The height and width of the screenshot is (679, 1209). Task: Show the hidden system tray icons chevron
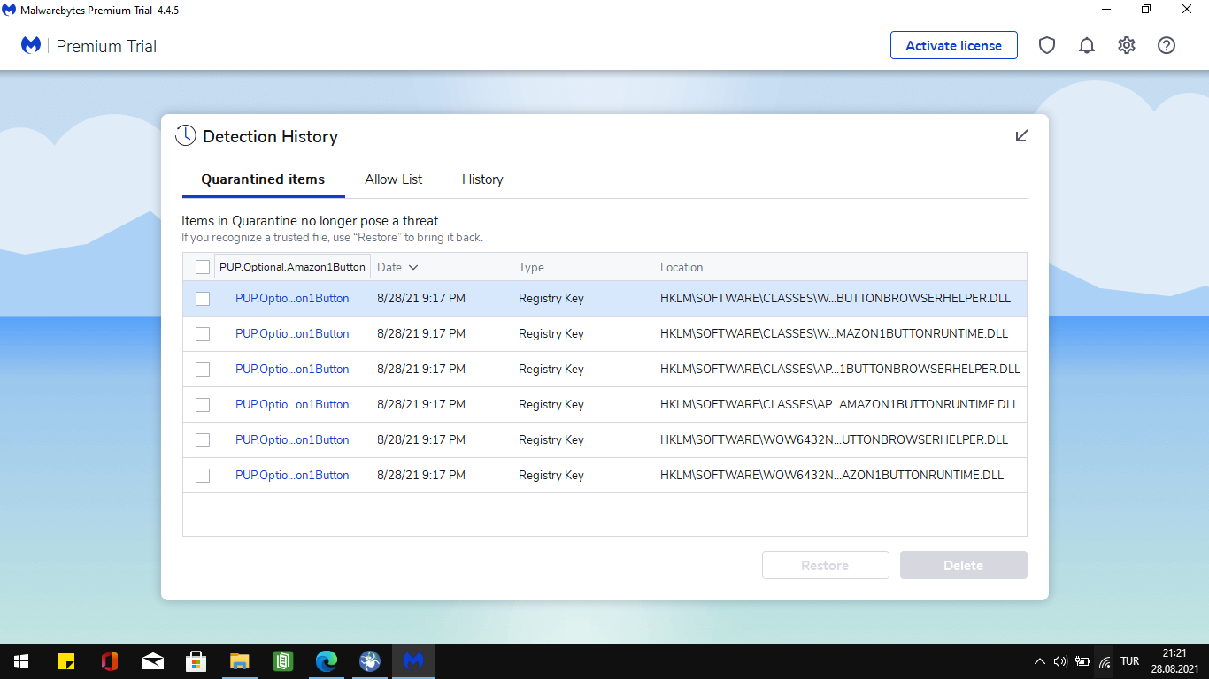1039,660
